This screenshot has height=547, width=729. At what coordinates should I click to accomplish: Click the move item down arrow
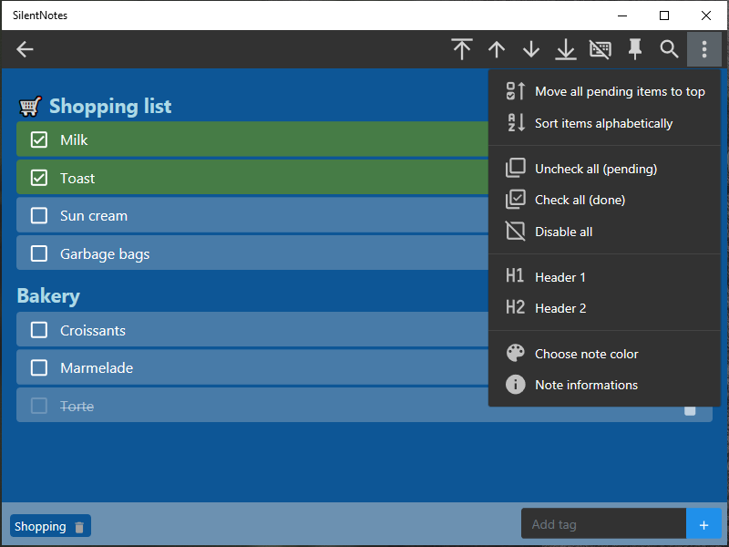point(531,49)
